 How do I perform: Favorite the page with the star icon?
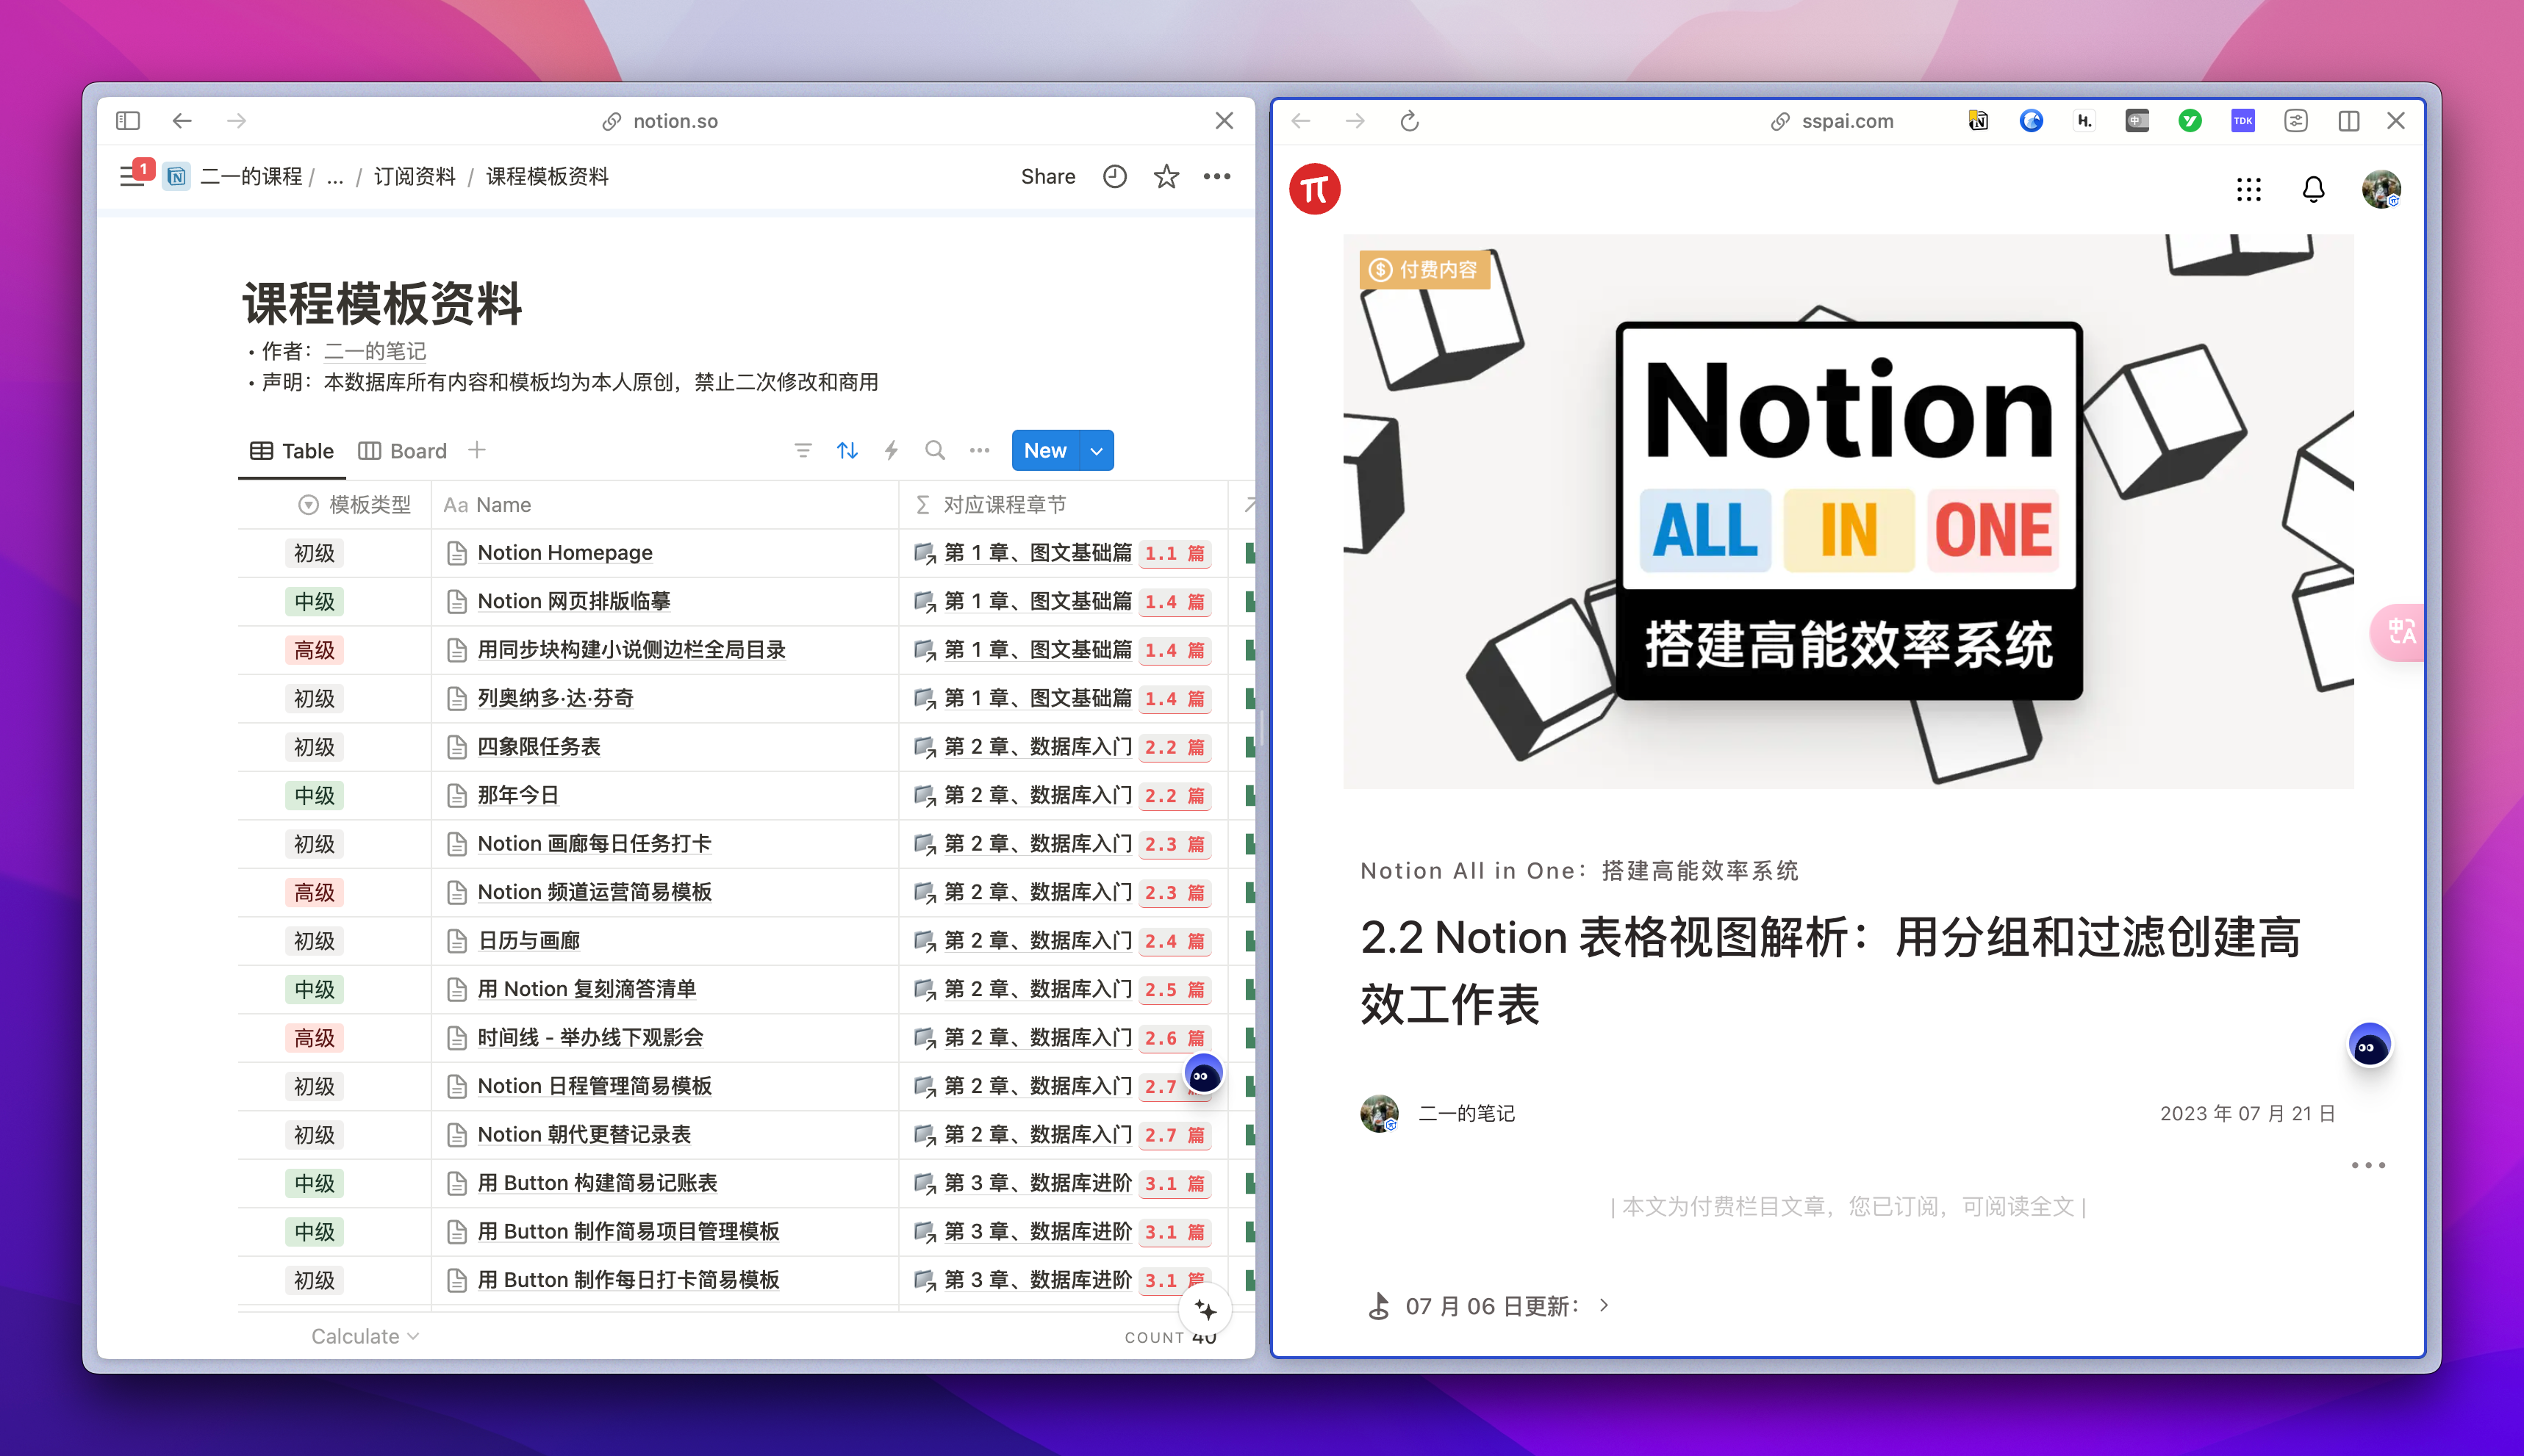point(1166,177)
